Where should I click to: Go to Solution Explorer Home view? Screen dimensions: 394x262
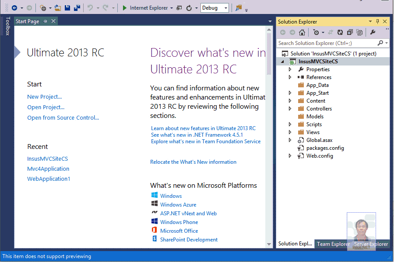coord(302,32)
